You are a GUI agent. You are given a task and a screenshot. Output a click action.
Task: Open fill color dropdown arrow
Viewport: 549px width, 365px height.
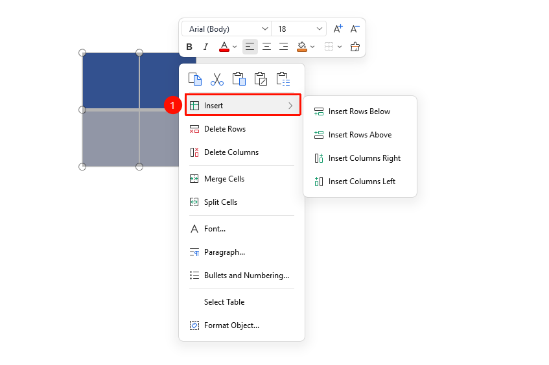pyautogui.click(x=312, y=47)
